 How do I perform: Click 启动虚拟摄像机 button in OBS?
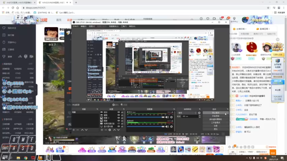click(x=216, y=119)
